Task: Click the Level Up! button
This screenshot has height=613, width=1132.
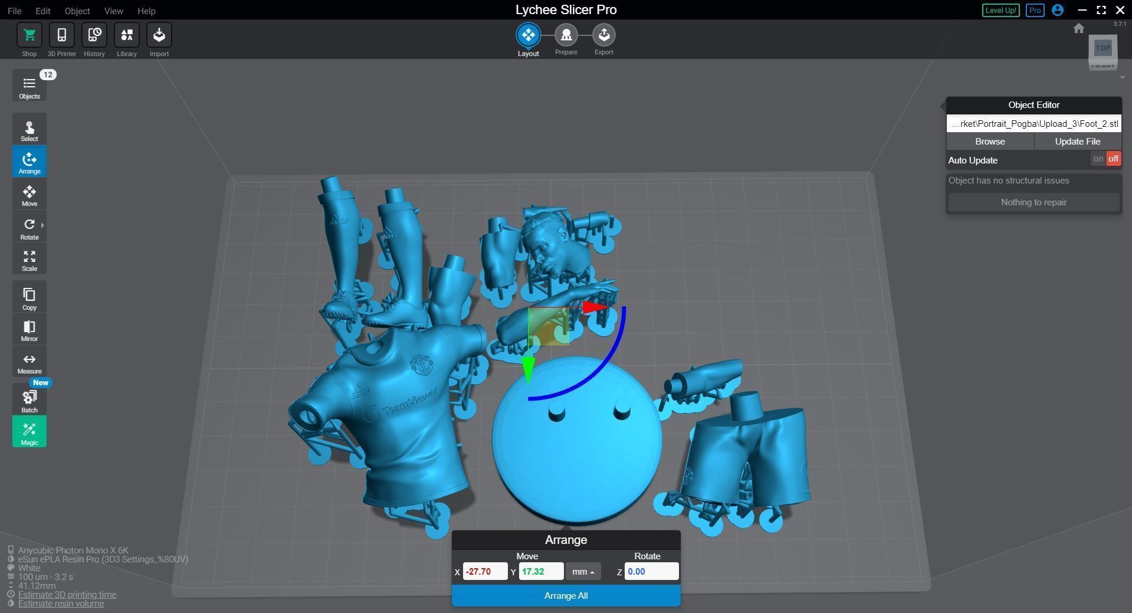Action: [1000, 11]
